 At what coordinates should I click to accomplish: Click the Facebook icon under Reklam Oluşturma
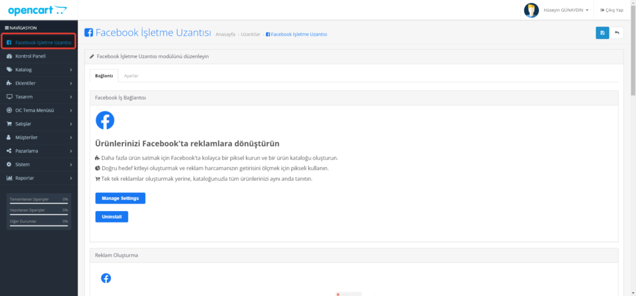pyautogui.click(x=106, y=278)
